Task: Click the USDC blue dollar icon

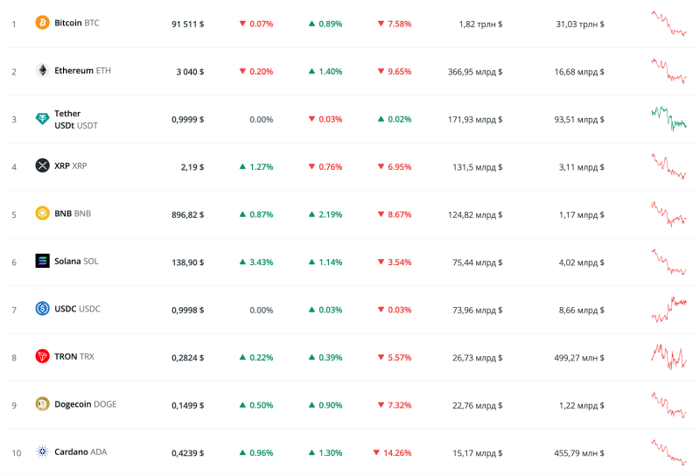Action: click(x=42, y=309)
